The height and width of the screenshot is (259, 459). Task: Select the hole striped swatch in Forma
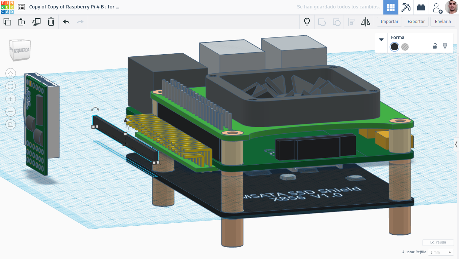[405, 47]
